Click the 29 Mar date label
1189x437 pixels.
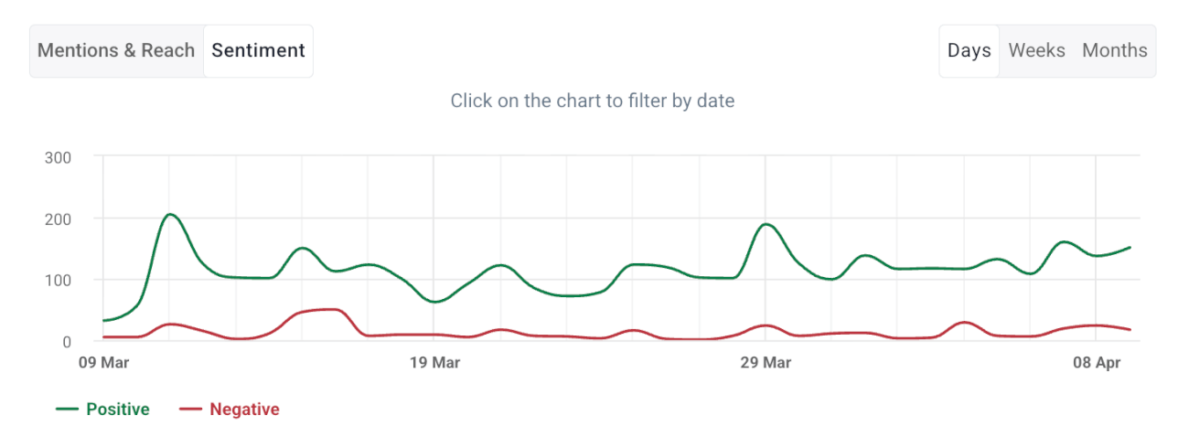coord(766,363)
